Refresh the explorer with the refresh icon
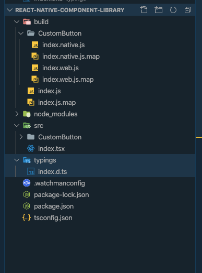Screen dimensions: 202x273 click(173, 10)
